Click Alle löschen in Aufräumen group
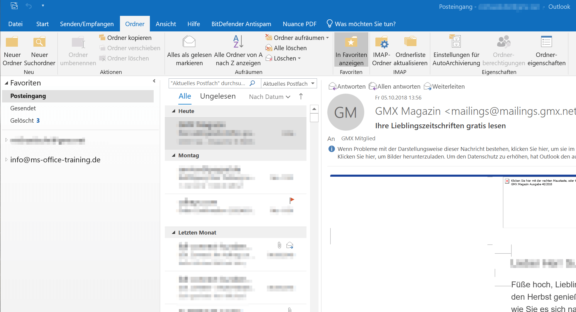Image resolution: width=576 pixels, height=312 pixels. click(286, 48)
